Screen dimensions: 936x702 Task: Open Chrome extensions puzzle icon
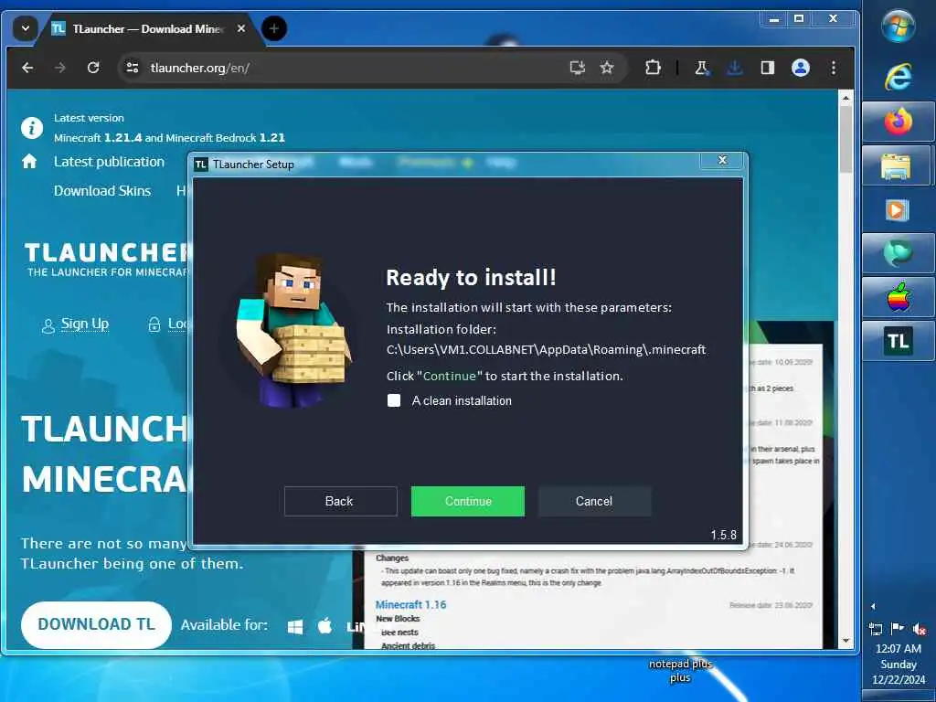tap(653, 68)
